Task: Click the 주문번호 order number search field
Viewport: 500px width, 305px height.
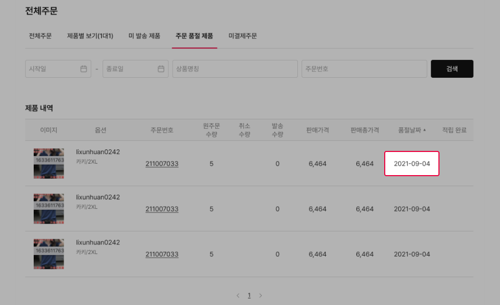Action: (364, 69)
